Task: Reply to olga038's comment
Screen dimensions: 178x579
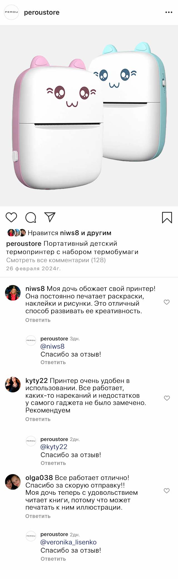Action: pyautogui.click(x=38, y=516)
